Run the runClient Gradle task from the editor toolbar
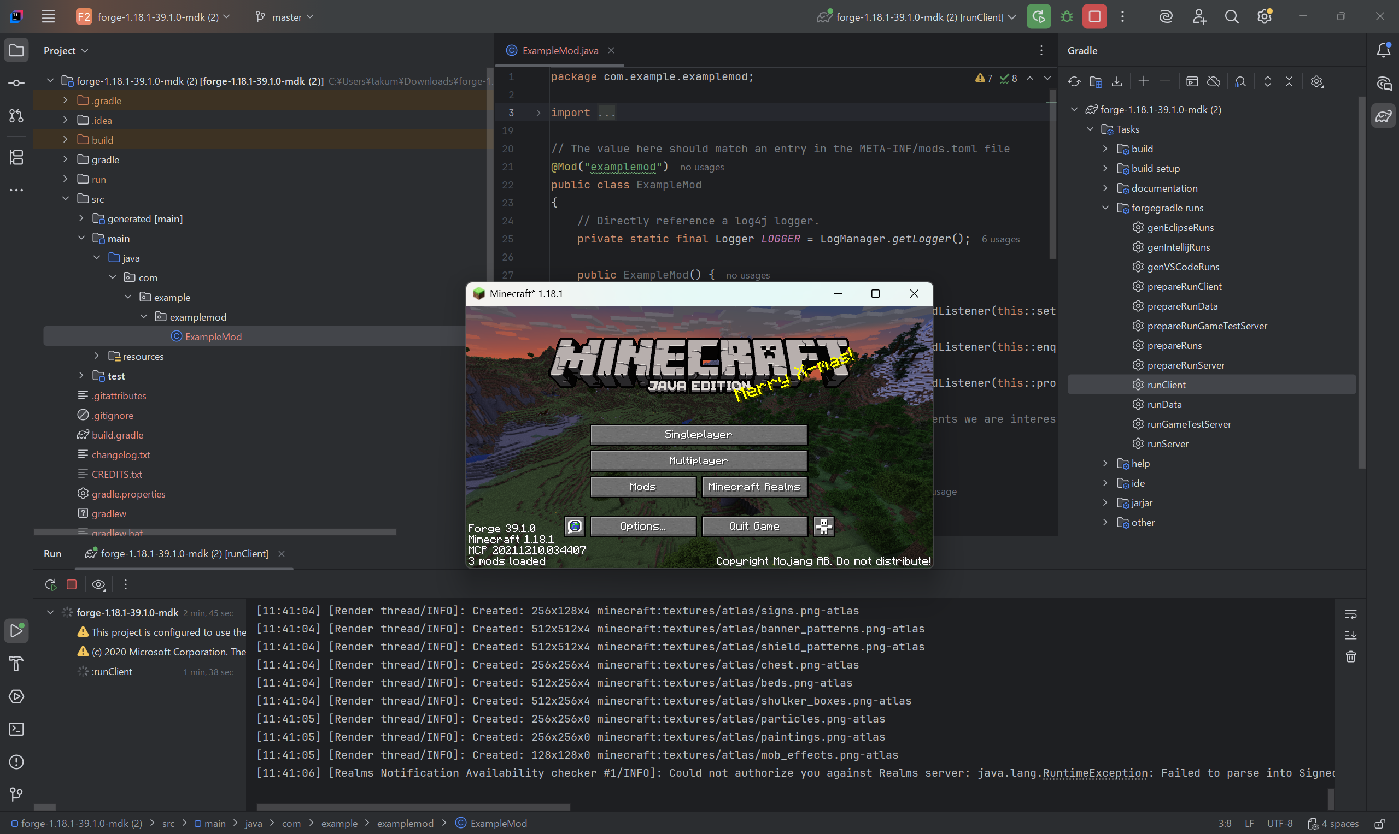This screenshot has width=1399, height=834. (1038, 16)
